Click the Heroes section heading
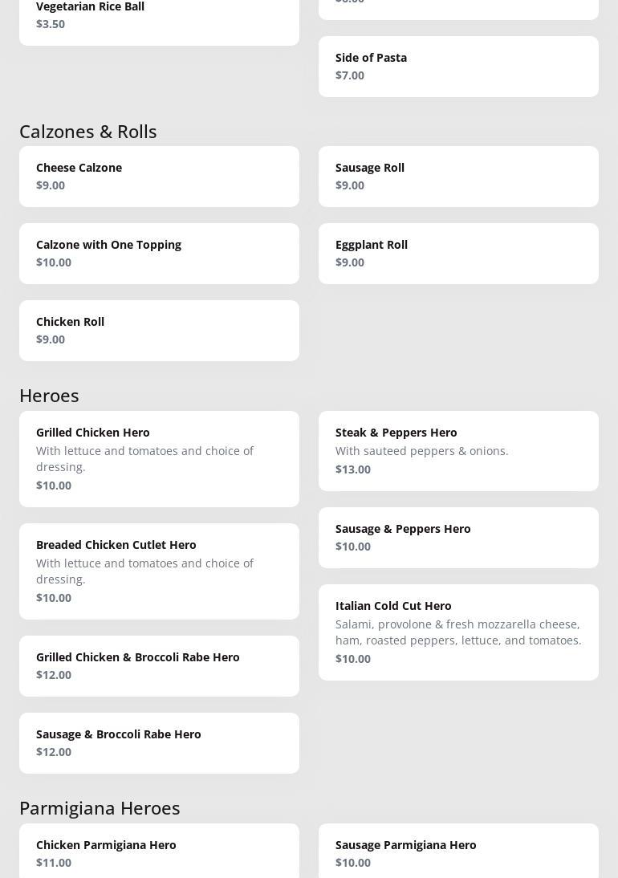 [49, 396]
